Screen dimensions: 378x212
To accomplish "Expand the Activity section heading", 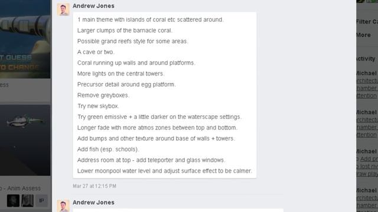I will pyautogui.click(x=366, y=59).
